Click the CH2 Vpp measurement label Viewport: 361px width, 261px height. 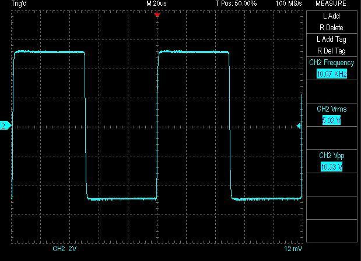(x=331, y=155)
